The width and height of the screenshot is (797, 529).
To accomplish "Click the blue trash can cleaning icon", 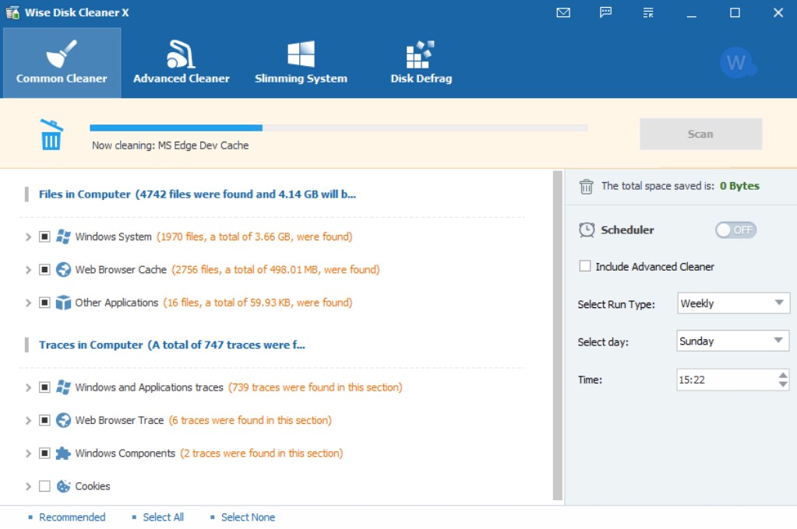I will pos(51,135).
